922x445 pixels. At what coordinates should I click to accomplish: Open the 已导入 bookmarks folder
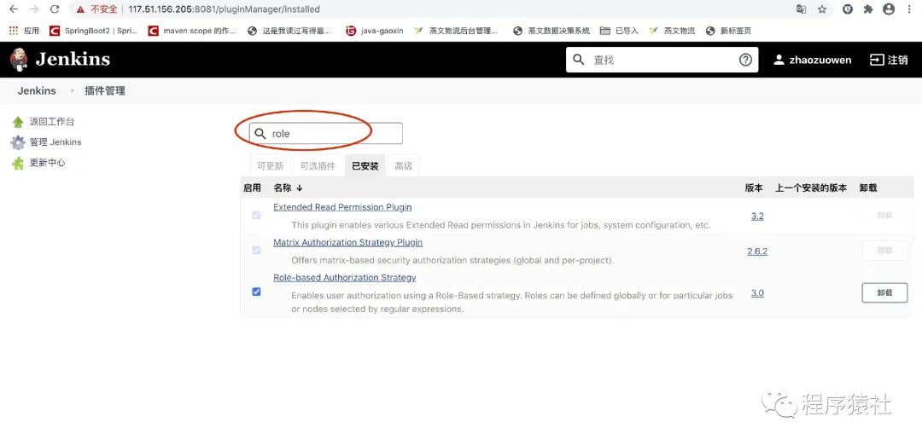619,31
